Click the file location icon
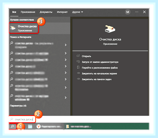 pyautogui.click(x=78, y=67)
